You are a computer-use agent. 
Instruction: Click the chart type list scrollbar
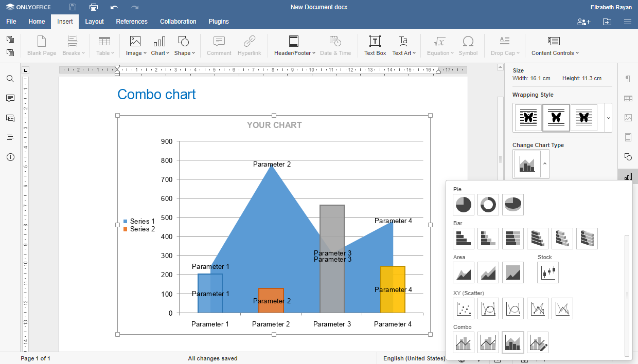click(627, 296)
